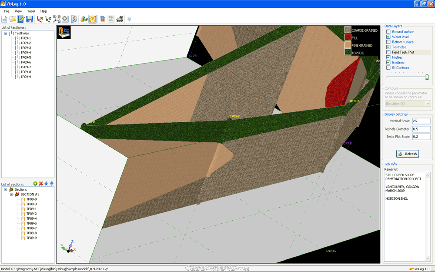
Task: Enable the Bottom surface checkbox
Action: [x=388, y=42]
